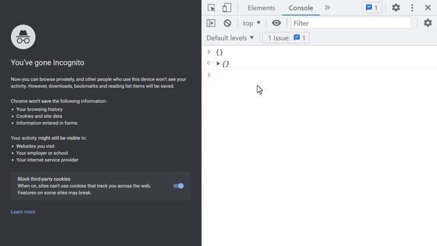This screenshot has height=246, width=437.
Task: Click the Incognito hat and glasses icon
Action: point(23,37)
